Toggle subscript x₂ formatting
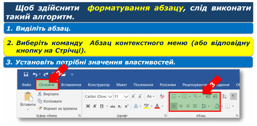Viewport: 257px width, 126px height. pyautogui.click(x=120, y=106)
